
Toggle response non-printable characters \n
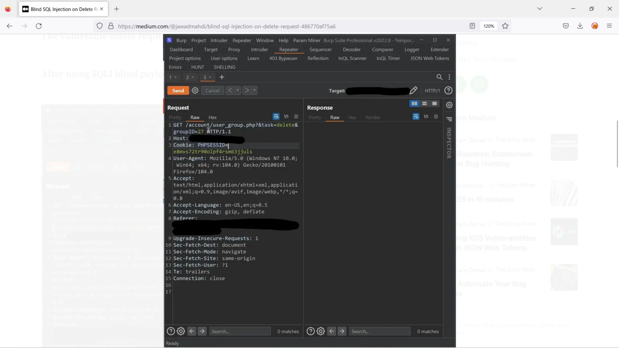tap(426, 117)
